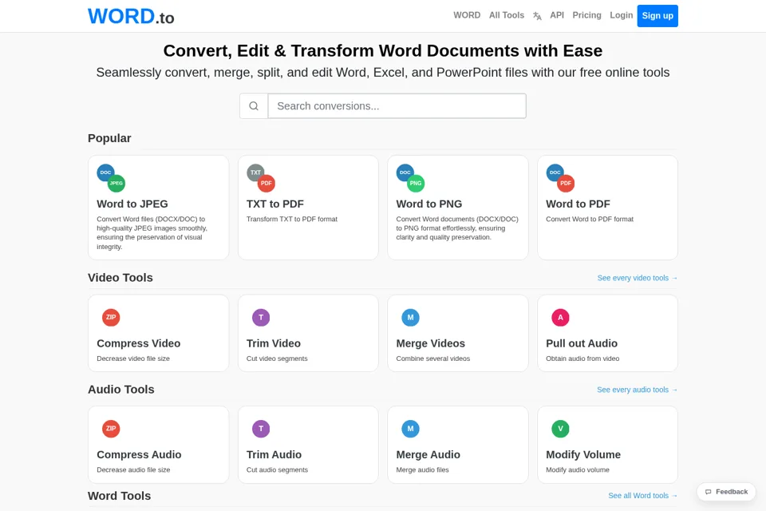766x511 pixels.
Task: Click the search magnifier icon
Action: [x=254, y=106]
